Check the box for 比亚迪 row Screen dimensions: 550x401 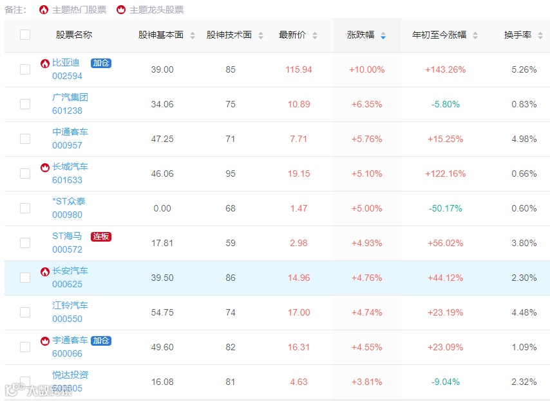[x=25, y=69]
